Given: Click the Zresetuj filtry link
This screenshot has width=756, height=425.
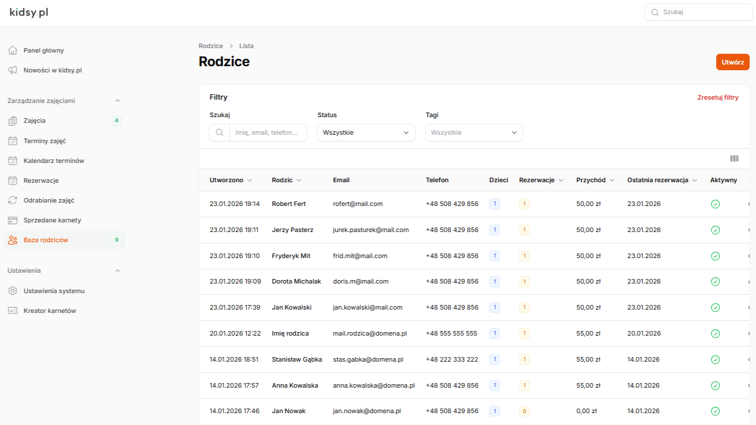Looking at the screenshot, I should point(718,97).
